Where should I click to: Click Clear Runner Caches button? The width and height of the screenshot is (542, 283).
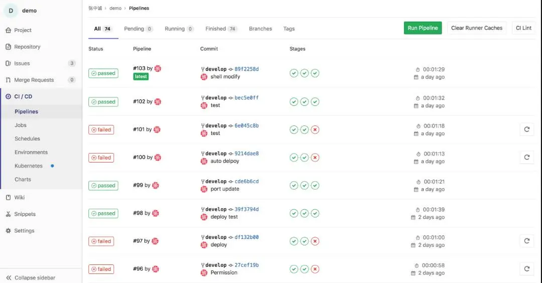pos(477,28)
